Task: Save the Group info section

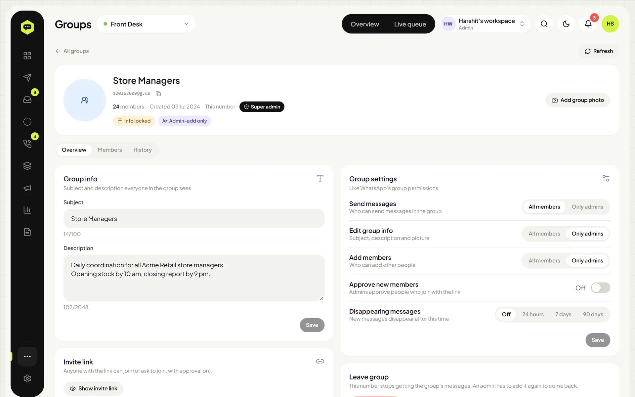Action: tap(312, 325)
